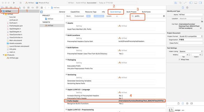This screenshot has height=112, width=204.
Task: Open the Find navigator magnifier icon
Action: 15,8
